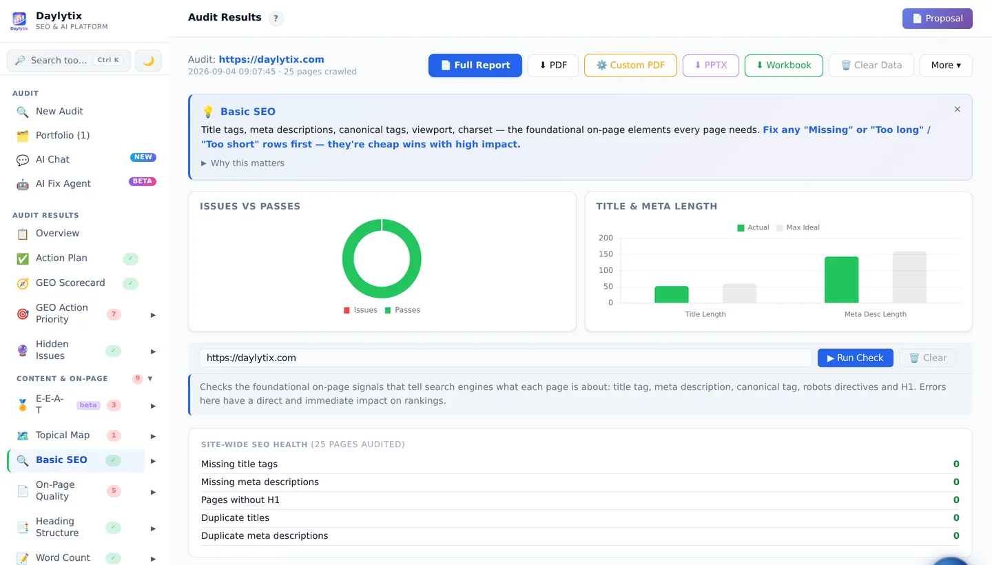Open the Action Plan section
Viewport: 992px width, 565px height.
(x=61, y=258)
